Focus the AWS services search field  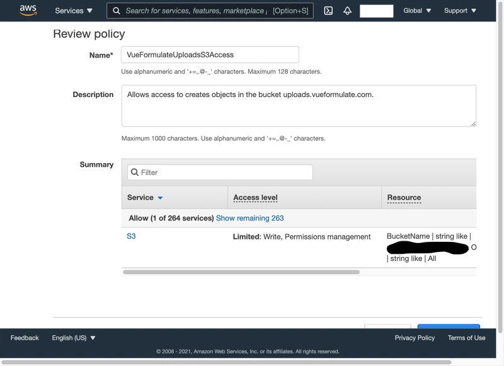210,11
